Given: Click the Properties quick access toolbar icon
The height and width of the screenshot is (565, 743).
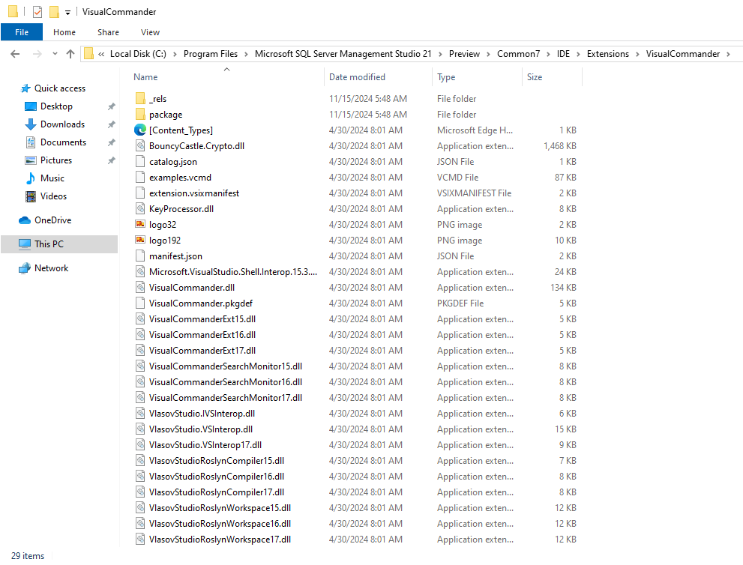Looking at the screenshot, I should [37, 12].
